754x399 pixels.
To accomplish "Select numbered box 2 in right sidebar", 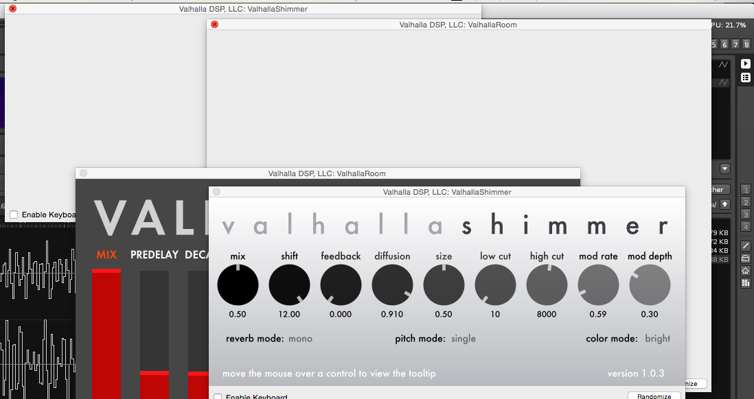I will tap(746, 202).
